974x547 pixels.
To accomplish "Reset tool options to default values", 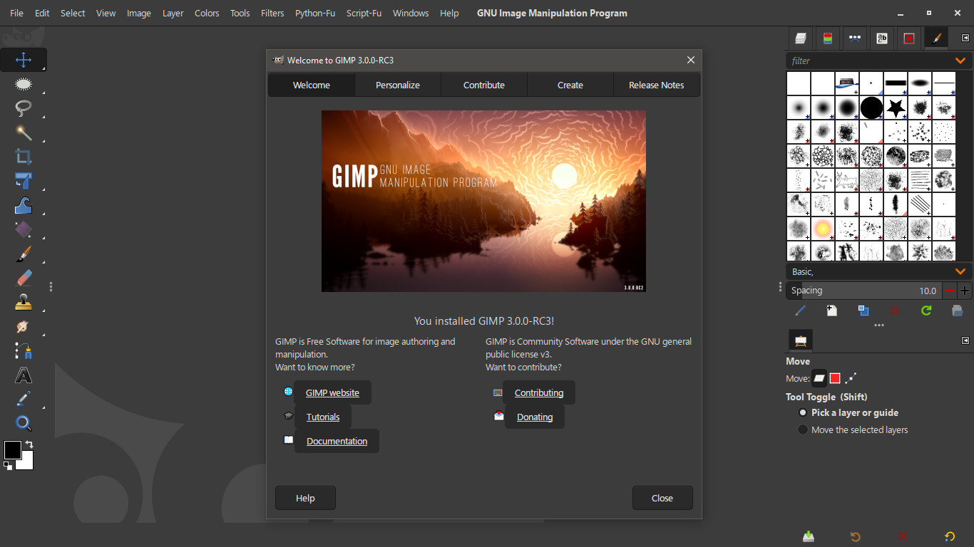I will (950, 536).
